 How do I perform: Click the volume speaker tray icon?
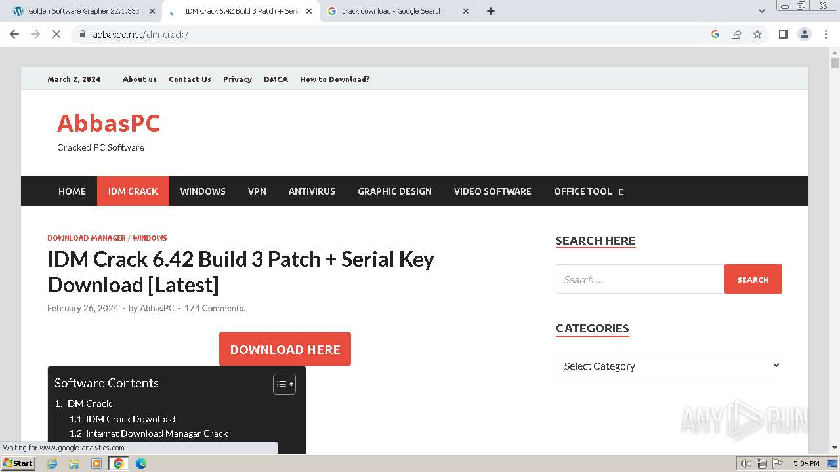746,463
